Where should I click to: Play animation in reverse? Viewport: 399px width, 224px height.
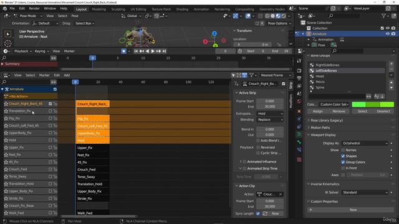click(147, 51)
